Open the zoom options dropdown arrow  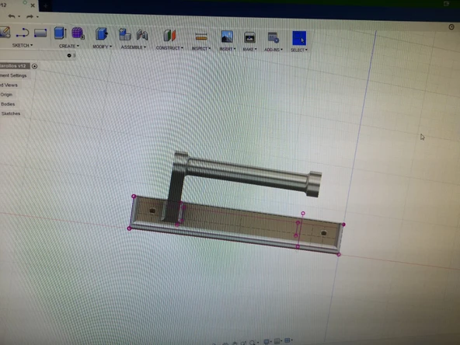click(x=258, y=343)
